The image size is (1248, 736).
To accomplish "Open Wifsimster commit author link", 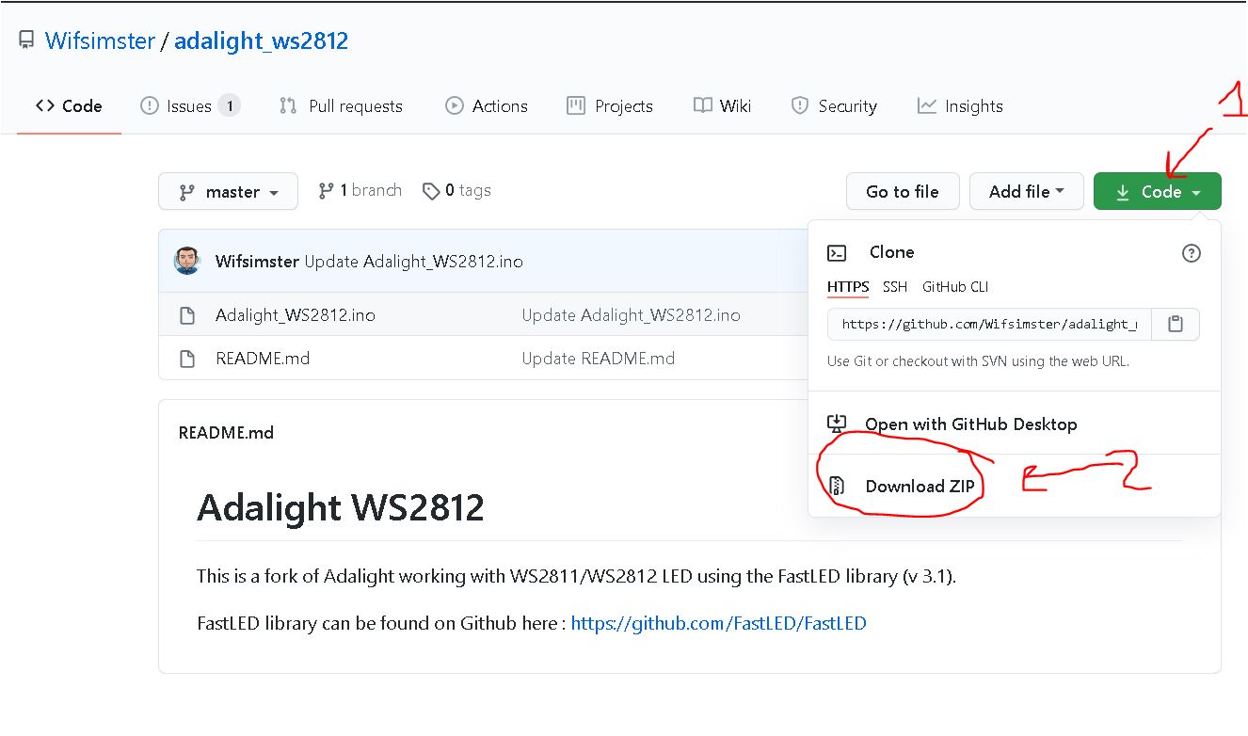I will [x=257, y=261].
